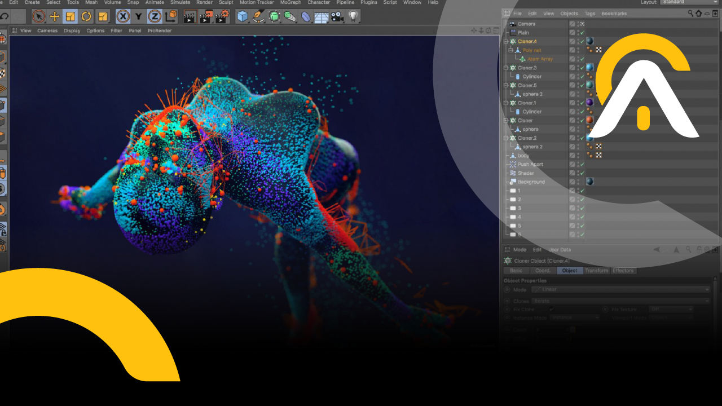This screenshot has width=722, height=406.
Task: Click the Spline Pen tool icon
Action: click(x=258, y=16)
